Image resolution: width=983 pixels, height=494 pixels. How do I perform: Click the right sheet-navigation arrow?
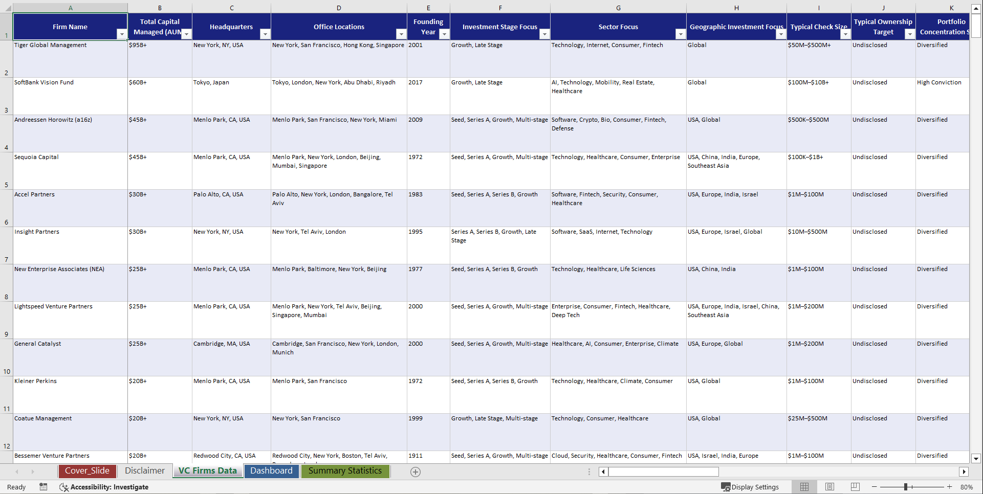click(x=33, y=472)
